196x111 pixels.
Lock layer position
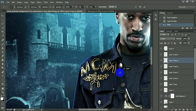[x=171, y=43]
